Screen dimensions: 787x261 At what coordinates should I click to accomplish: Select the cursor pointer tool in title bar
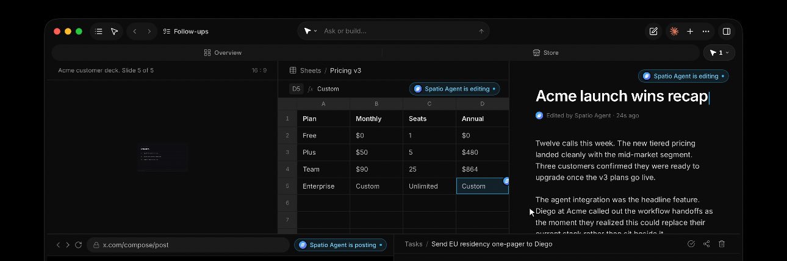coord(114,31)
